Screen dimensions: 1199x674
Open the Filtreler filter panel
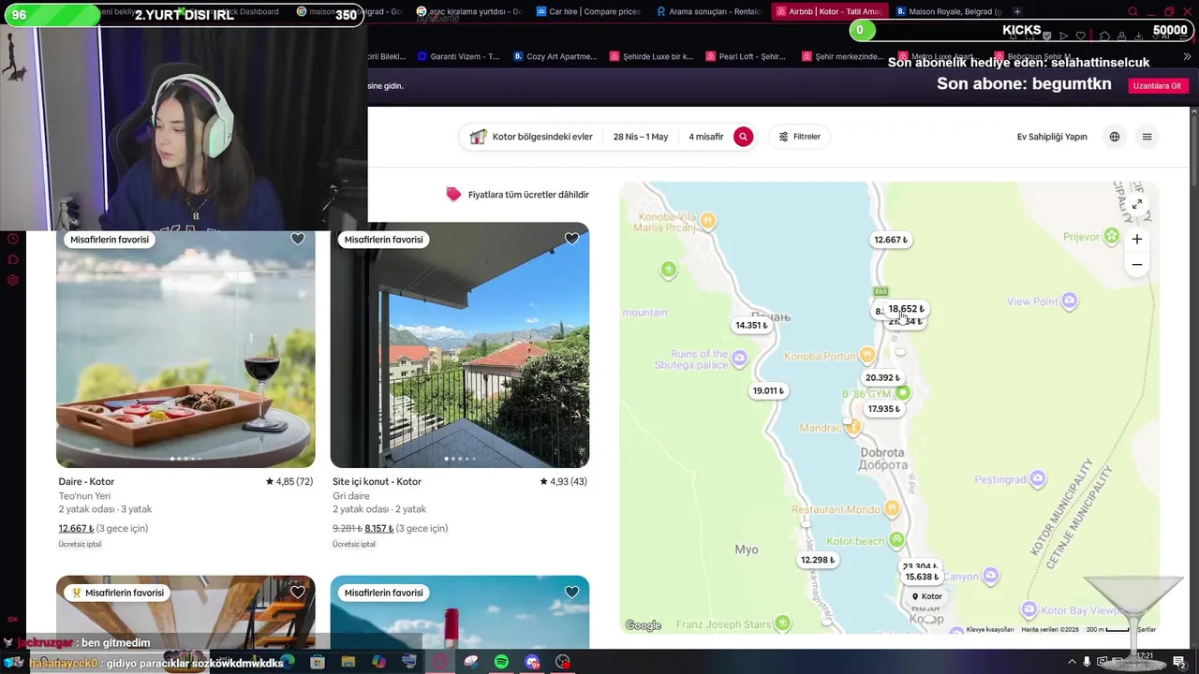(799, 137)
